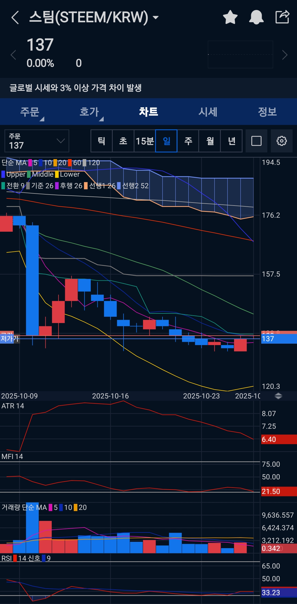The image size is (297, 604).
Task: Switch to the 정보 tab
Action: tap(267, 112)
